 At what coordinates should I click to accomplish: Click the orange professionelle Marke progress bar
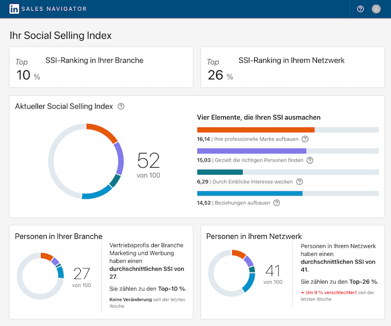255,130
